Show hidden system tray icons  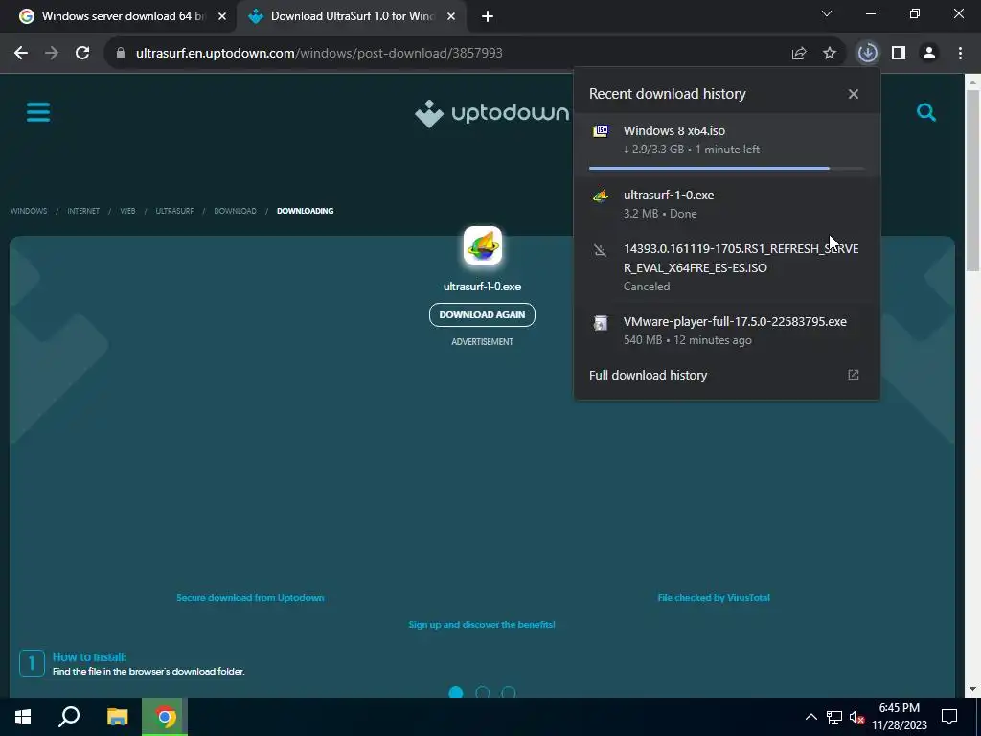coord(810,717)
